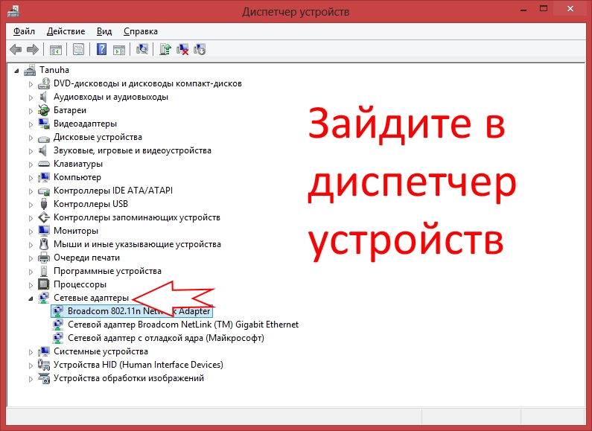The height and width of the screenshot is (431, 592).
Task: Click the Мониторы monitor icon
Action: (x=44, y=231)
